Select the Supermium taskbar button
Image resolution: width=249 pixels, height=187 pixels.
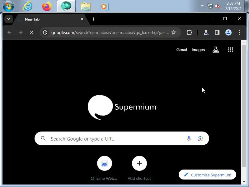66,6
